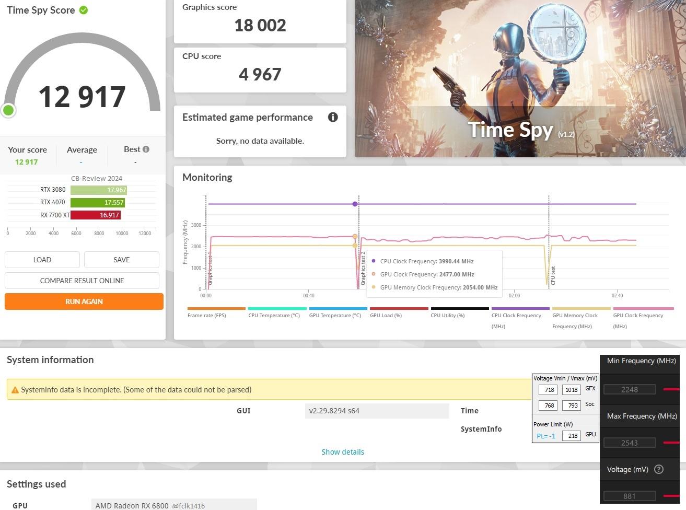Click the System information heading
Image resolution: width=686 pixels, height=510 pixels.
50,360
